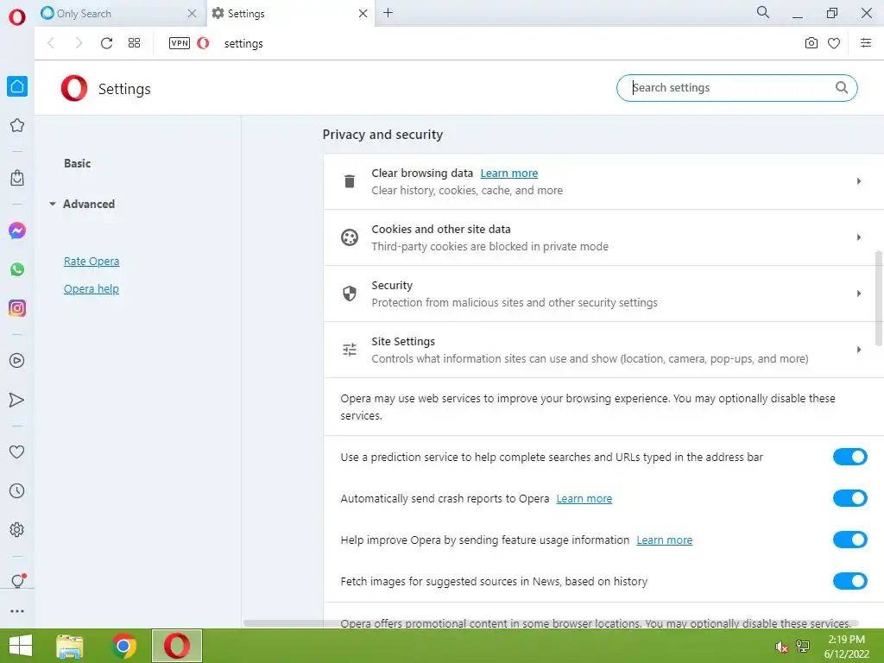Click the Privacy and security heading
The width and height of the screenshot is (884, 663).
(382, 135)
